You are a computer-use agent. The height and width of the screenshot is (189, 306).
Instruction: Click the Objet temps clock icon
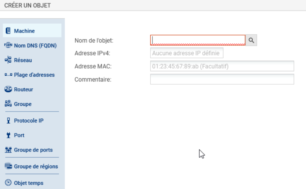click(8, 183)
